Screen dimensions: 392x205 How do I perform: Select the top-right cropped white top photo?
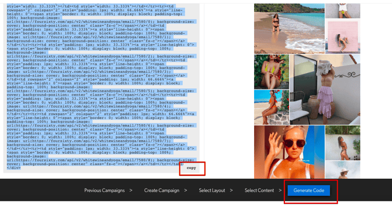[343, 11]
